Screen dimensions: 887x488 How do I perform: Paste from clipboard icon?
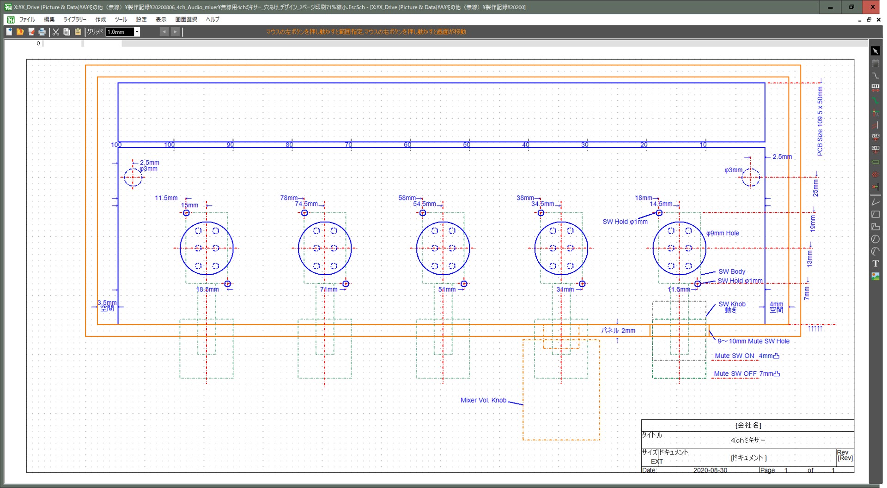(x=78, y=32)
